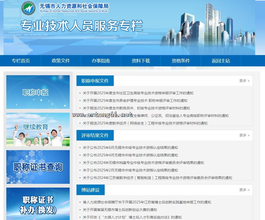Open the 职称申报 sidebar banner

click(38, 92)
